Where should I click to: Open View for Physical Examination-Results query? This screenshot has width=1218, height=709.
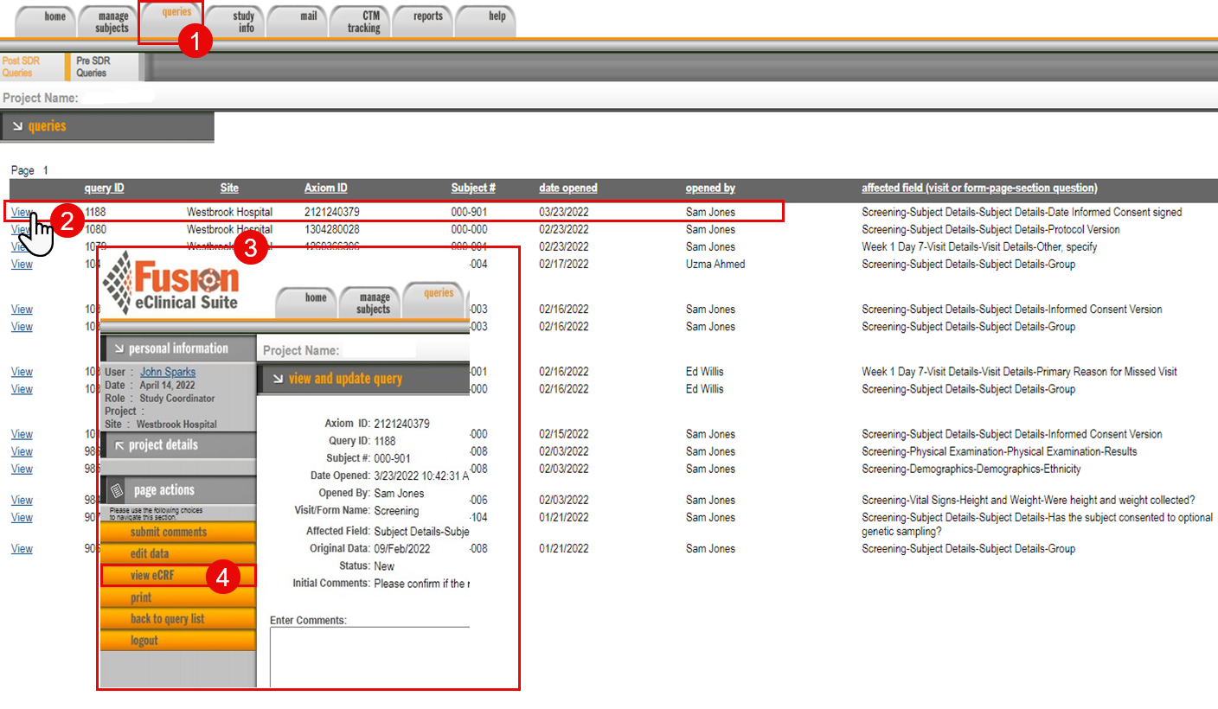(22, 450)
